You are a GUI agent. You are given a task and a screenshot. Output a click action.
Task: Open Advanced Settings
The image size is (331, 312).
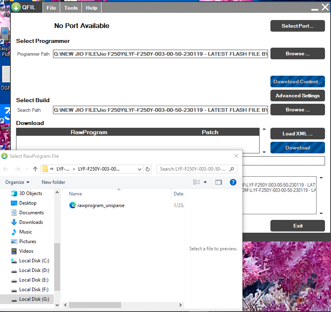pos(297,96)
